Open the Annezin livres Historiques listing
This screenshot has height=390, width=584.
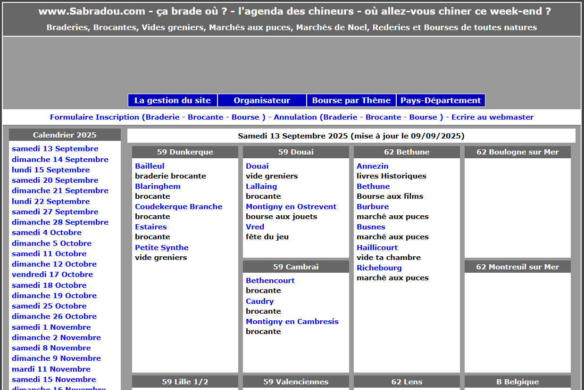pos(372,166)
